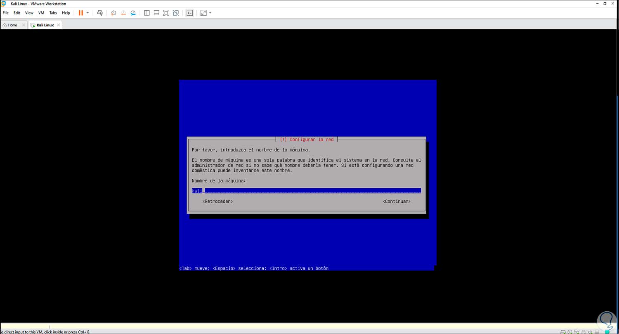619x334 pixels.
Task: Open the VM menu
Action: pos(41,13)
